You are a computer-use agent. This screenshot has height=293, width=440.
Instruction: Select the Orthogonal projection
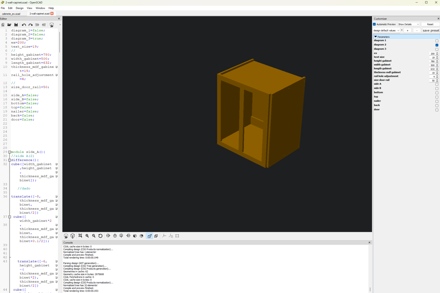pos(156,236)
